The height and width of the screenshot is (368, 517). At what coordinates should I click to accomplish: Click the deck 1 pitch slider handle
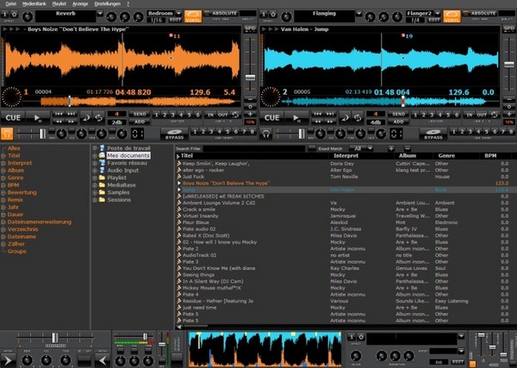point(250,78)
